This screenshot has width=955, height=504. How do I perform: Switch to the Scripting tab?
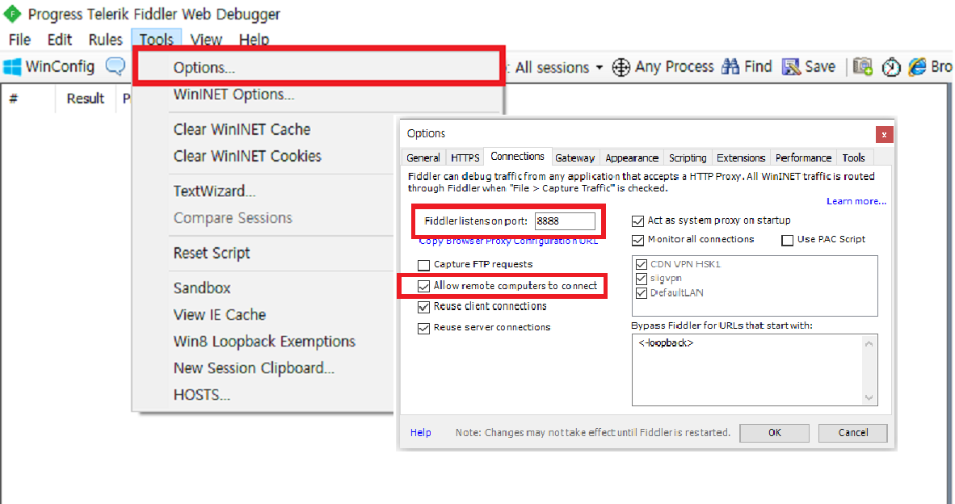[688, 157]
